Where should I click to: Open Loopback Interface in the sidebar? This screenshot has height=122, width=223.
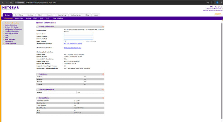(x=12, y=31)
